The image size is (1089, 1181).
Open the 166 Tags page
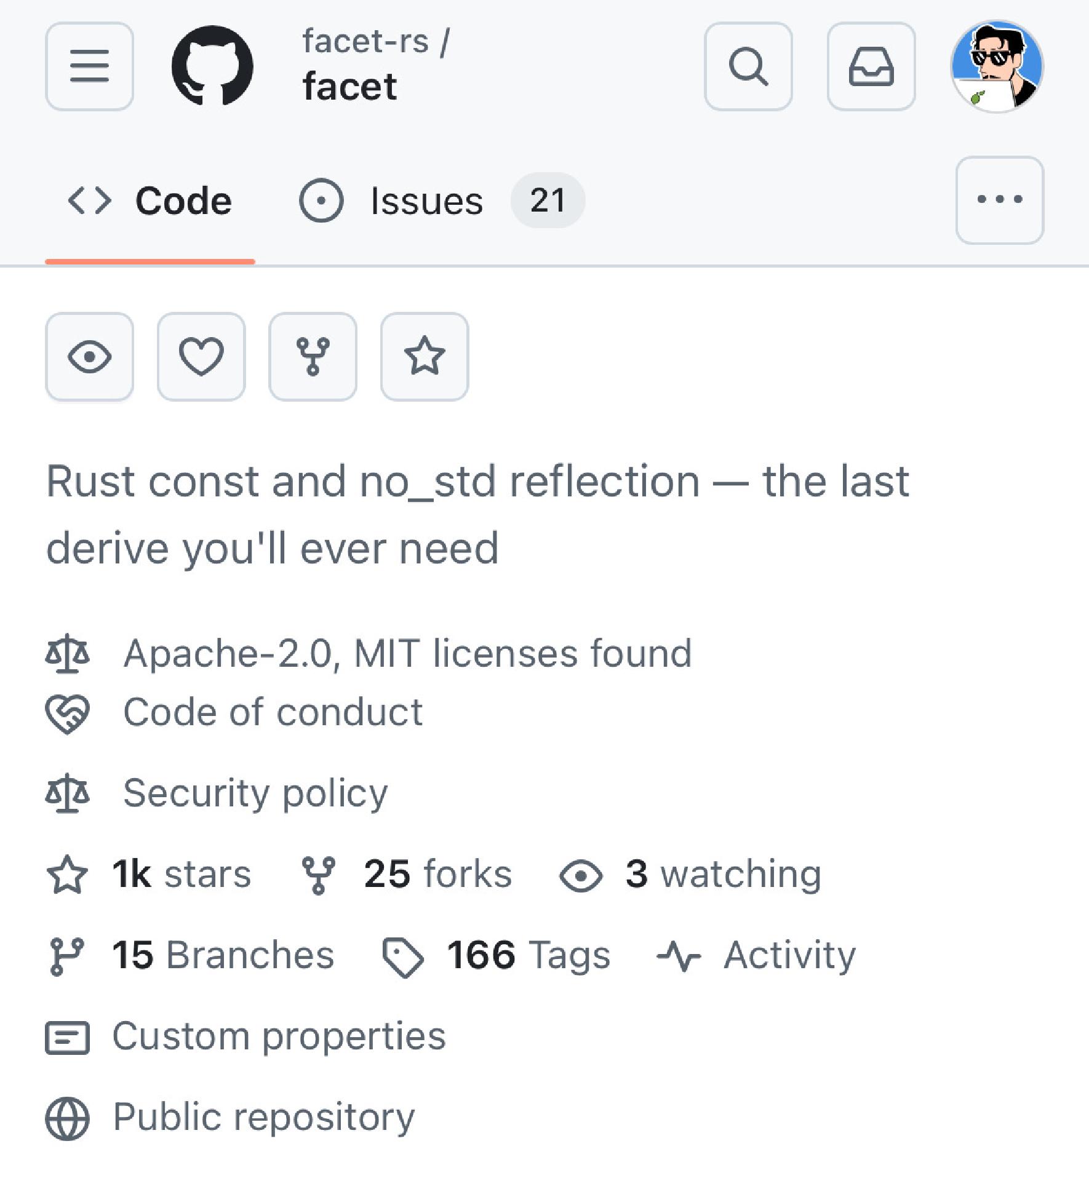(x=528, y=955)
